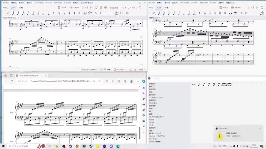This screenshot has height=149, width=266.
Task: Toggle the Mixer panel button
Action: pyautogui.click(x=74, y=7)
